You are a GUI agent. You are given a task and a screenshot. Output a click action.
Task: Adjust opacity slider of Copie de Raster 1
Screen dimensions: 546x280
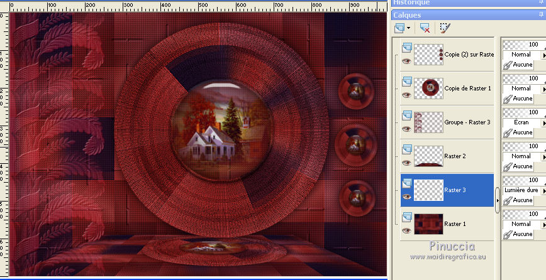pos(525,78)
